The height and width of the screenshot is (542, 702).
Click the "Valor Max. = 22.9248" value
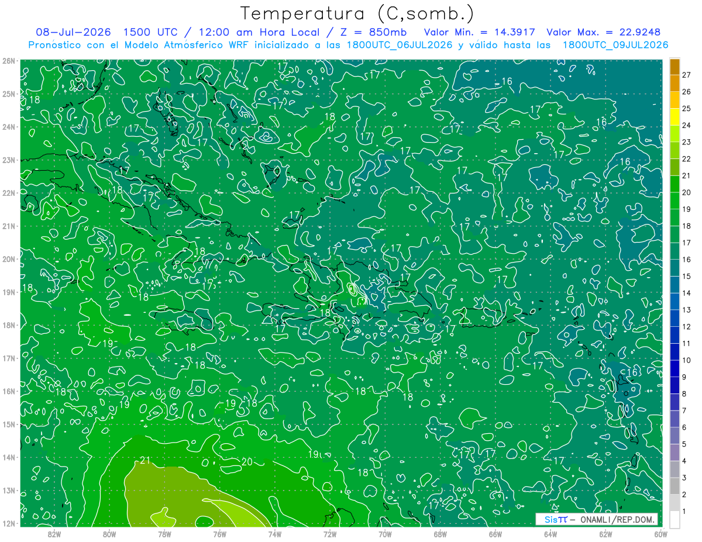[604, 32]
